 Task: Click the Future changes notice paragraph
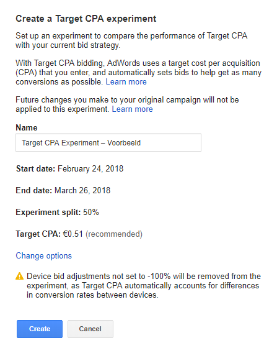pyautogui.click(x=127, y=104)
